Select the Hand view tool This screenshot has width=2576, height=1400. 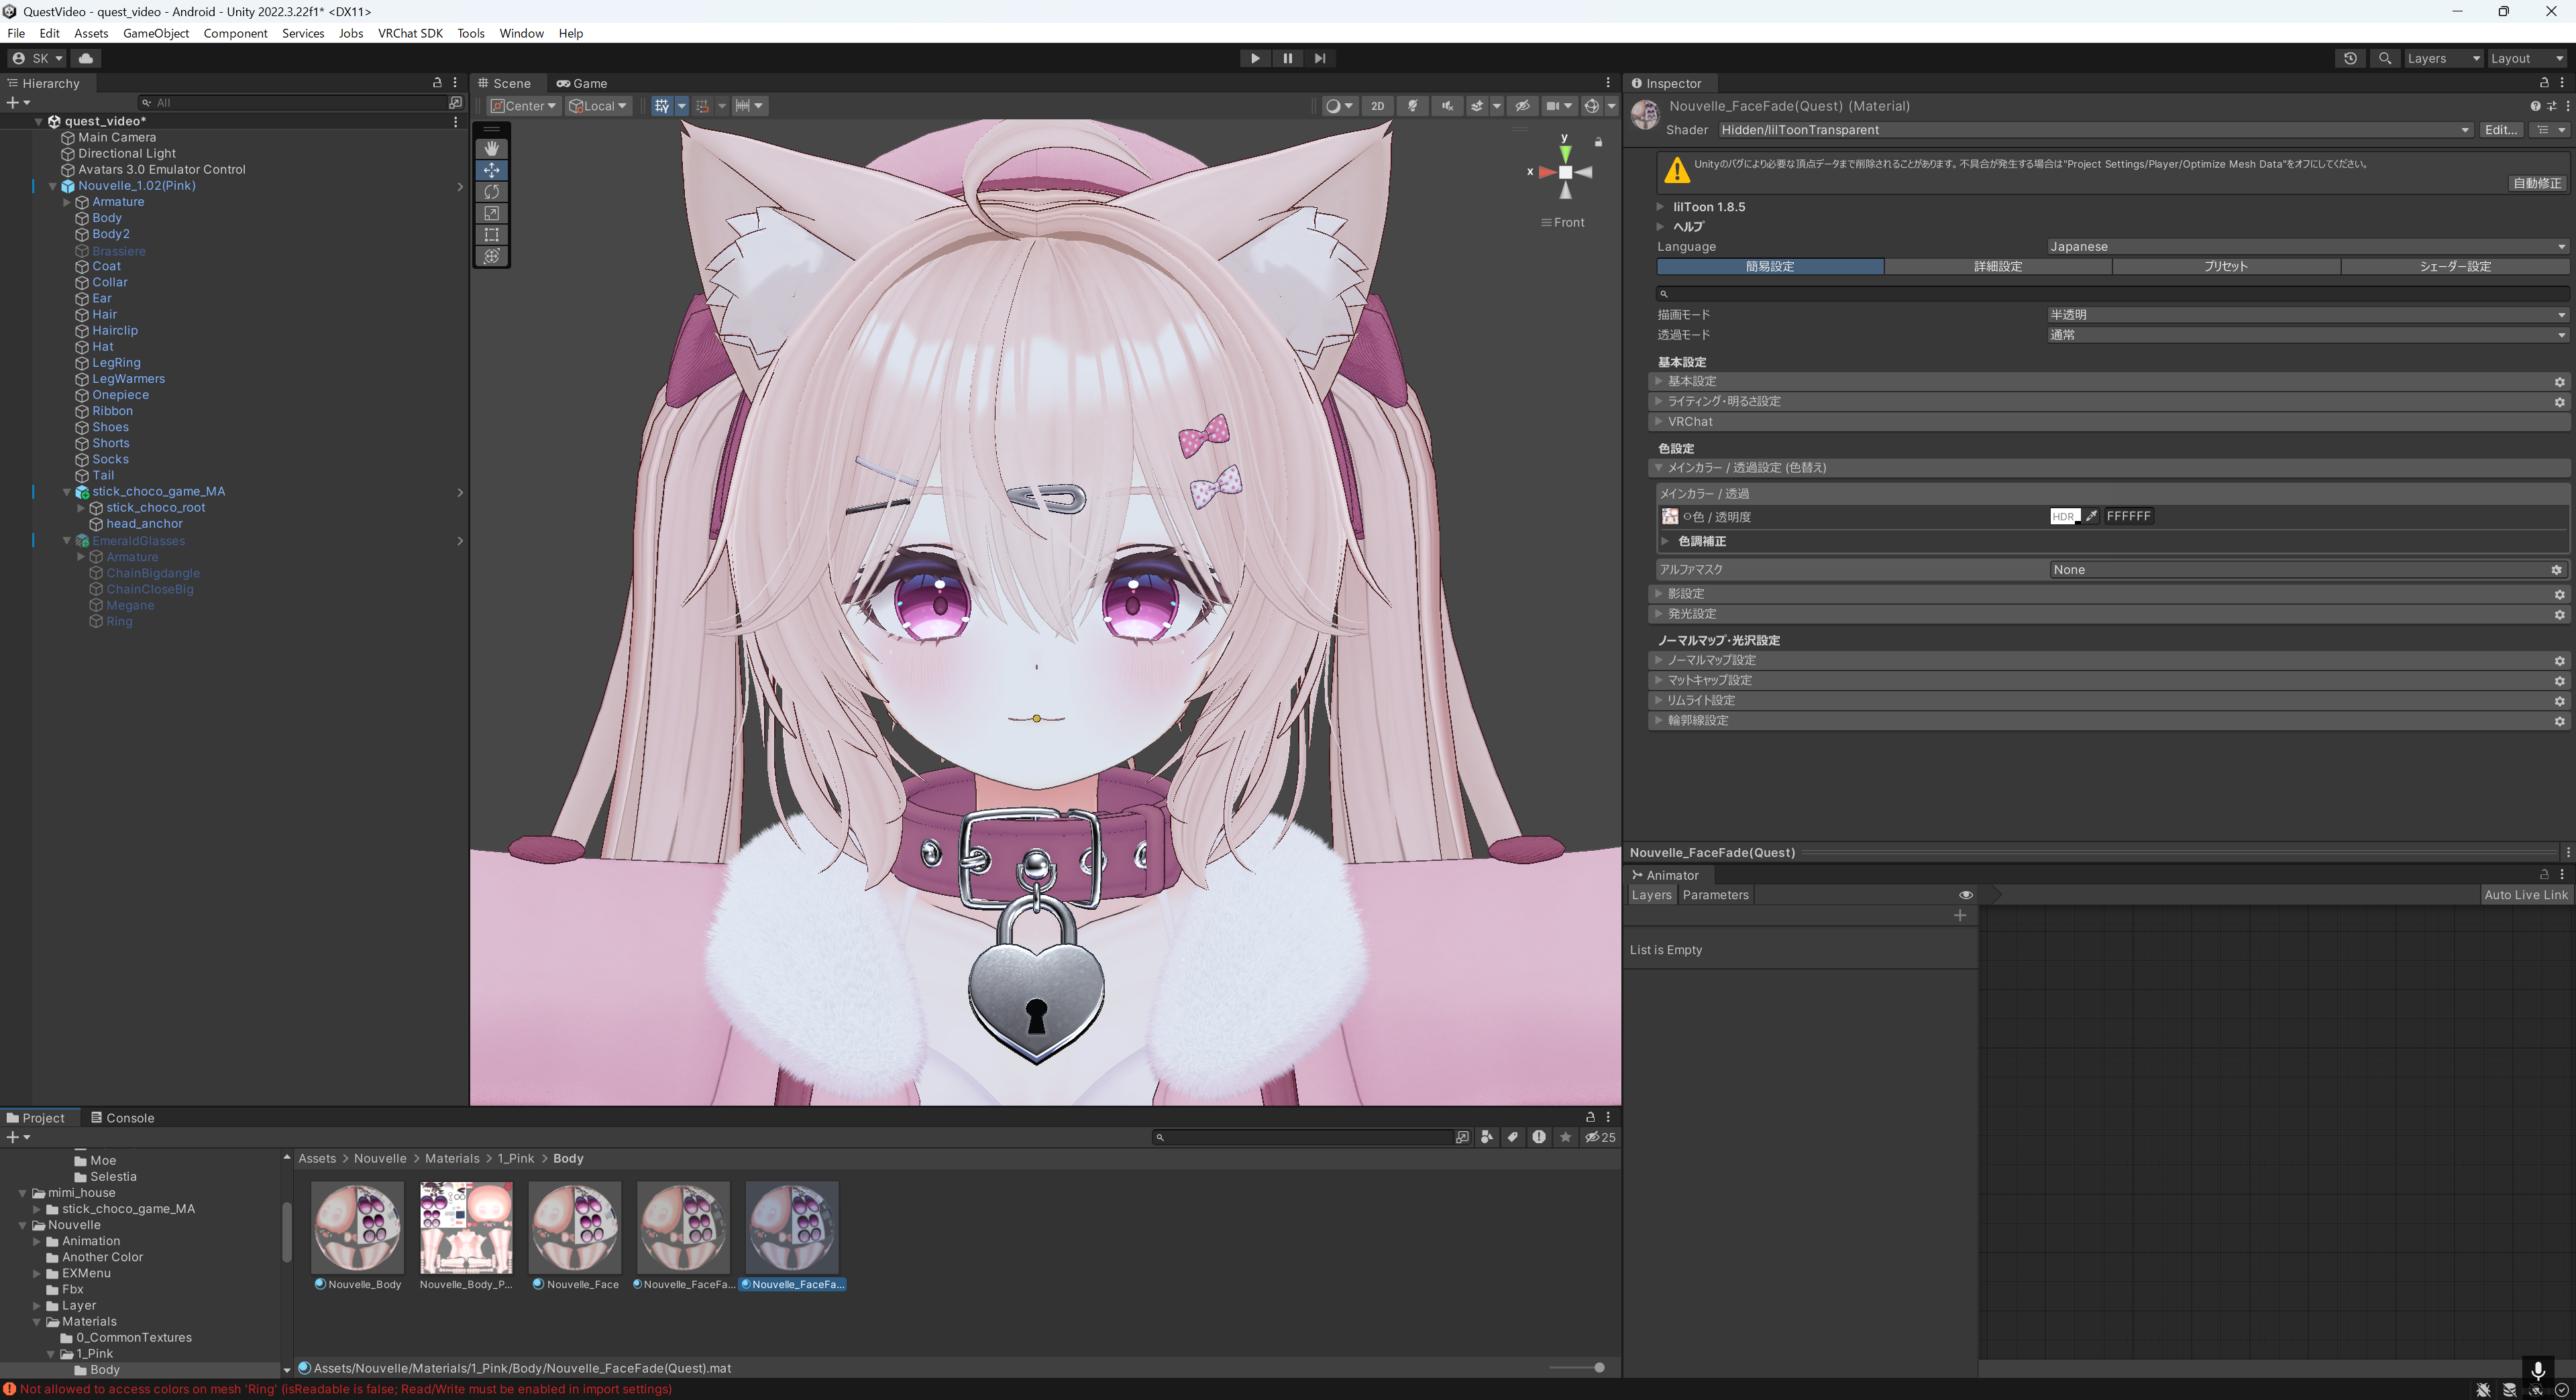491,149
